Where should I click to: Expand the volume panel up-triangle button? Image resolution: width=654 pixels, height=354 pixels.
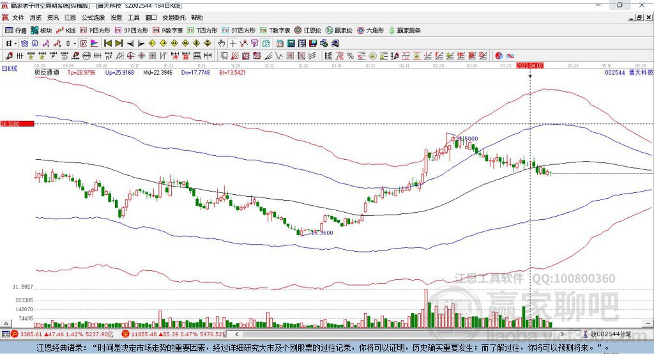click(x=6, y=323)
